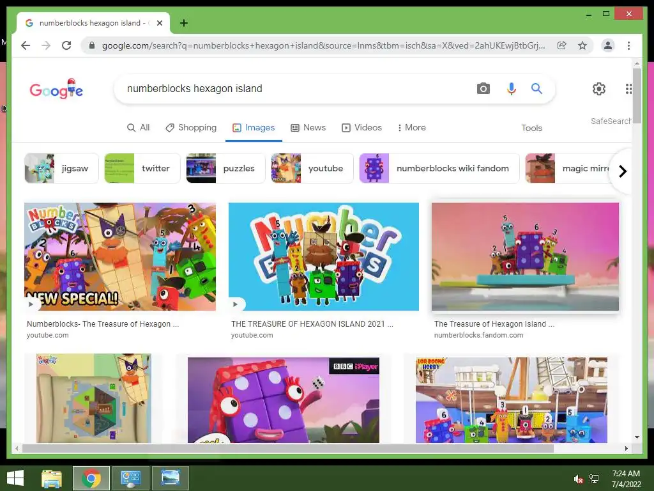Switch to the Videos tab
The image size is (654, 491).
361,128
